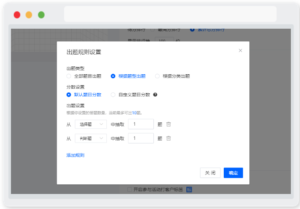
Task: Focus the 判断题 question count input
Action: [x=141, y=138]
